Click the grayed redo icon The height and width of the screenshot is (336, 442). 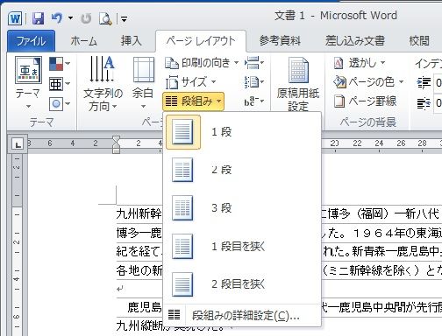(86, 18)
